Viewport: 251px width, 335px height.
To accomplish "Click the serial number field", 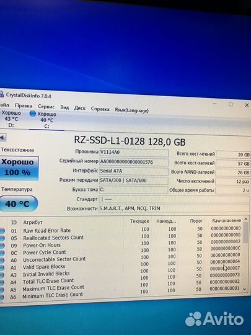I will click(x=134, y=162).
